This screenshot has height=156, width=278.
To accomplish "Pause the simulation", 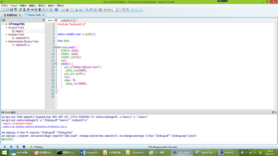I will [x=17, y=147].
